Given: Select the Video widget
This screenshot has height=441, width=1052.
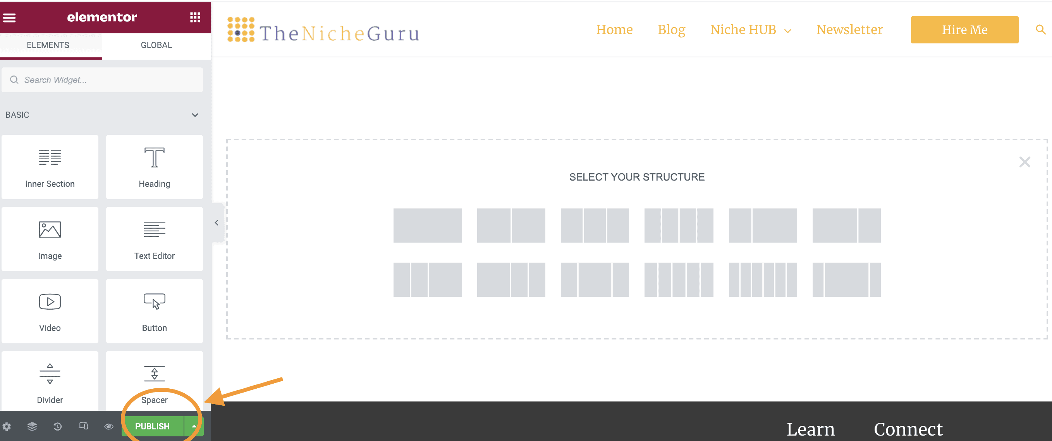Looking at the screenshot, I should pyautogui.click(x=50, y=311).
